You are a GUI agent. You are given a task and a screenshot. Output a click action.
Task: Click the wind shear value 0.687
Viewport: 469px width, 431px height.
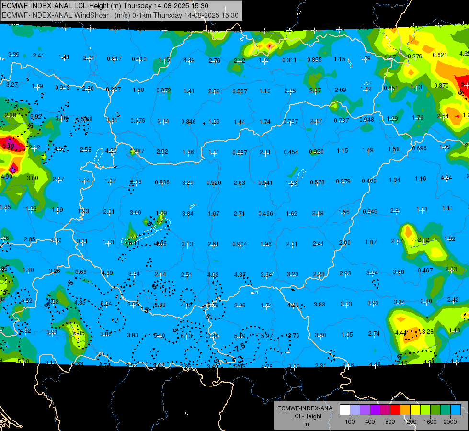(x=240, y=153)
